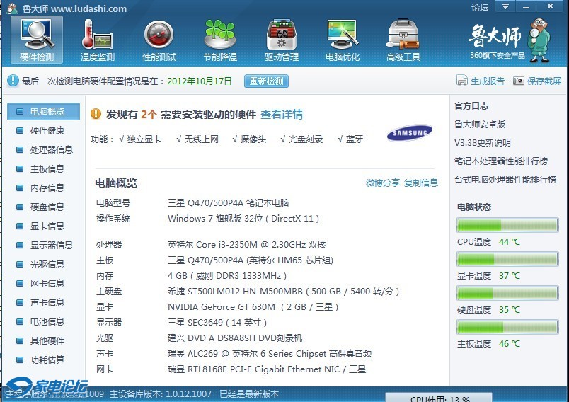Select 内存信息 in the sidebar
This screenshot has height=402, width=569.
pyautogui.click(x=47, y=188)
